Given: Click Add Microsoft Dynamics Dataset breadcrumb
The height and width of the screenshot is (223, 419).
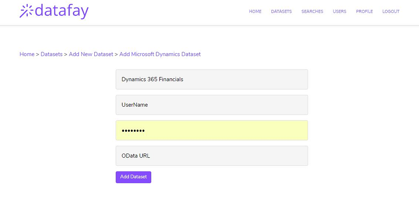Looking at the screenshot, I should pyautogui.click(x=160, y=54).
